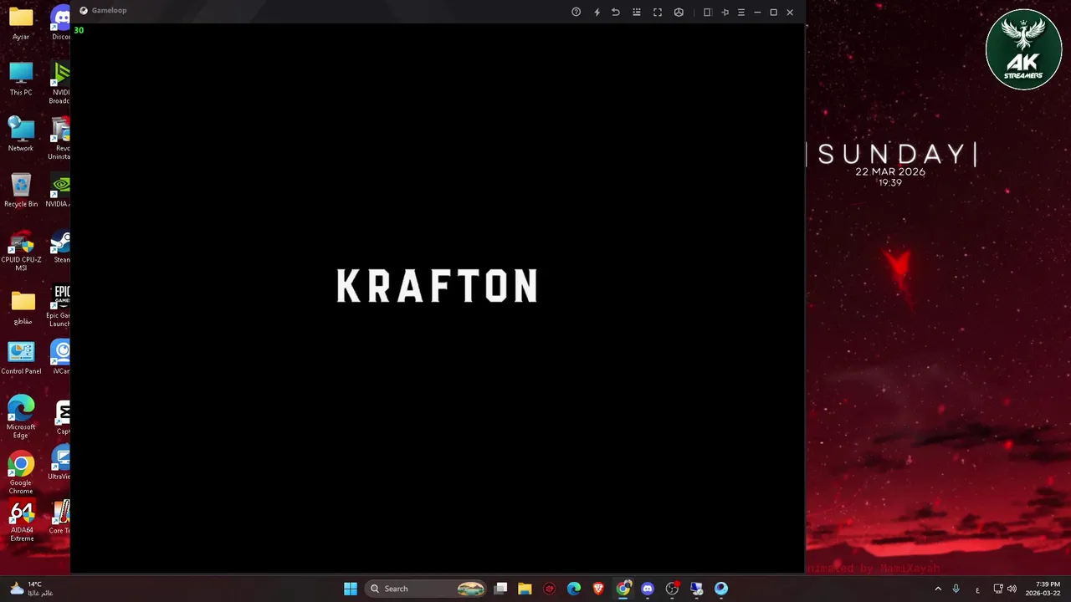
Task: Pin the Gameloop window on top
Action: [725, 12]
